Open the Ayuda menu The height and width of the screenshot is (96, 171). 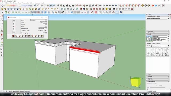[43, 3]
